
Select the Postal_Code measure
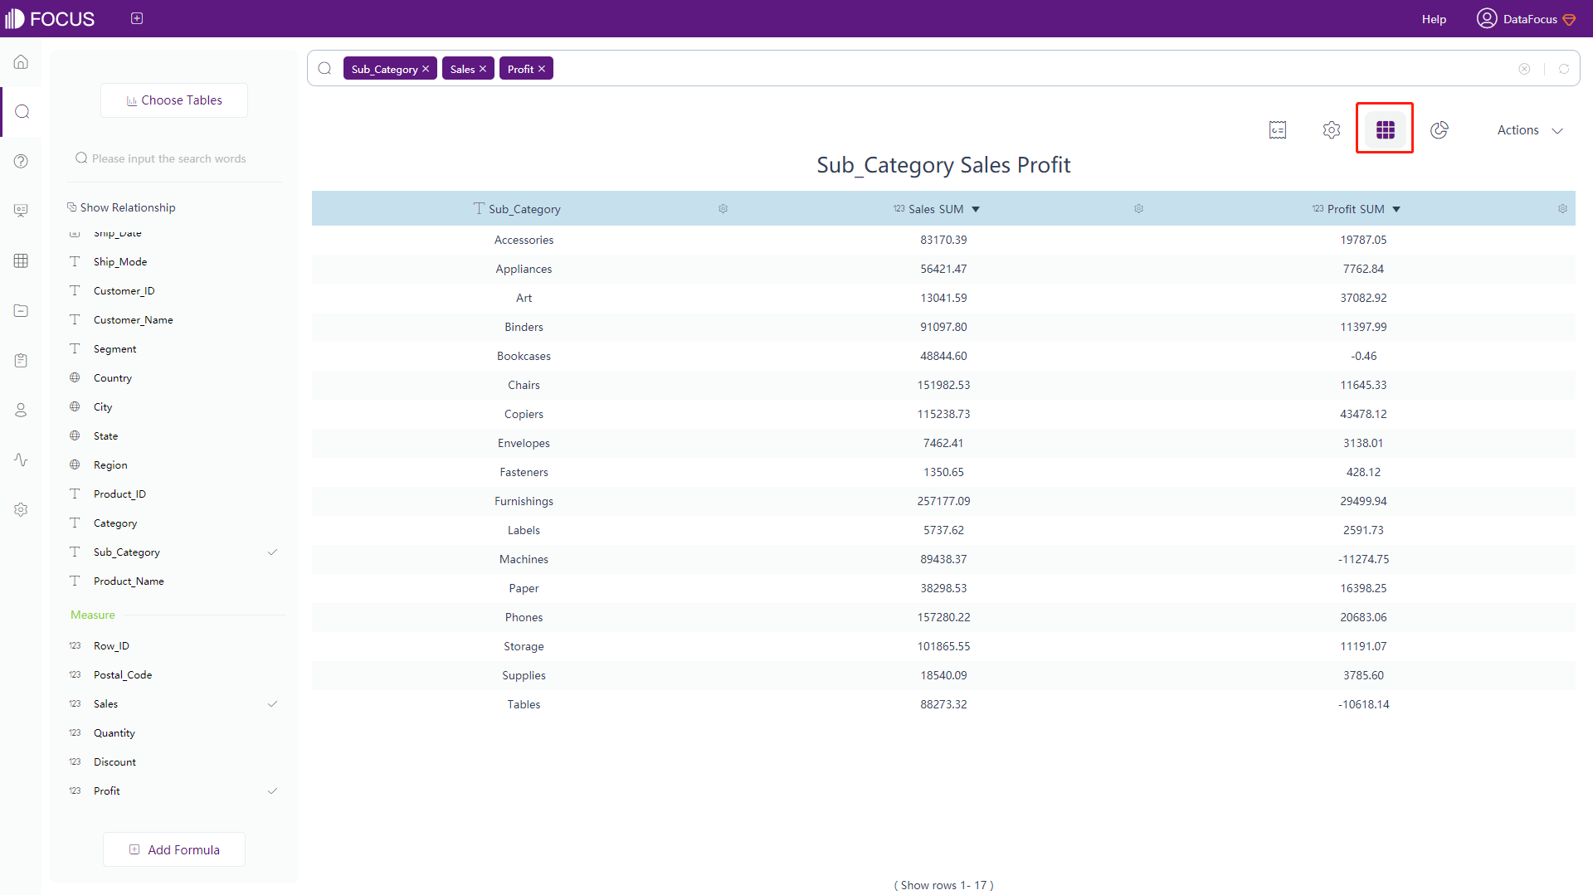[123, 675]
